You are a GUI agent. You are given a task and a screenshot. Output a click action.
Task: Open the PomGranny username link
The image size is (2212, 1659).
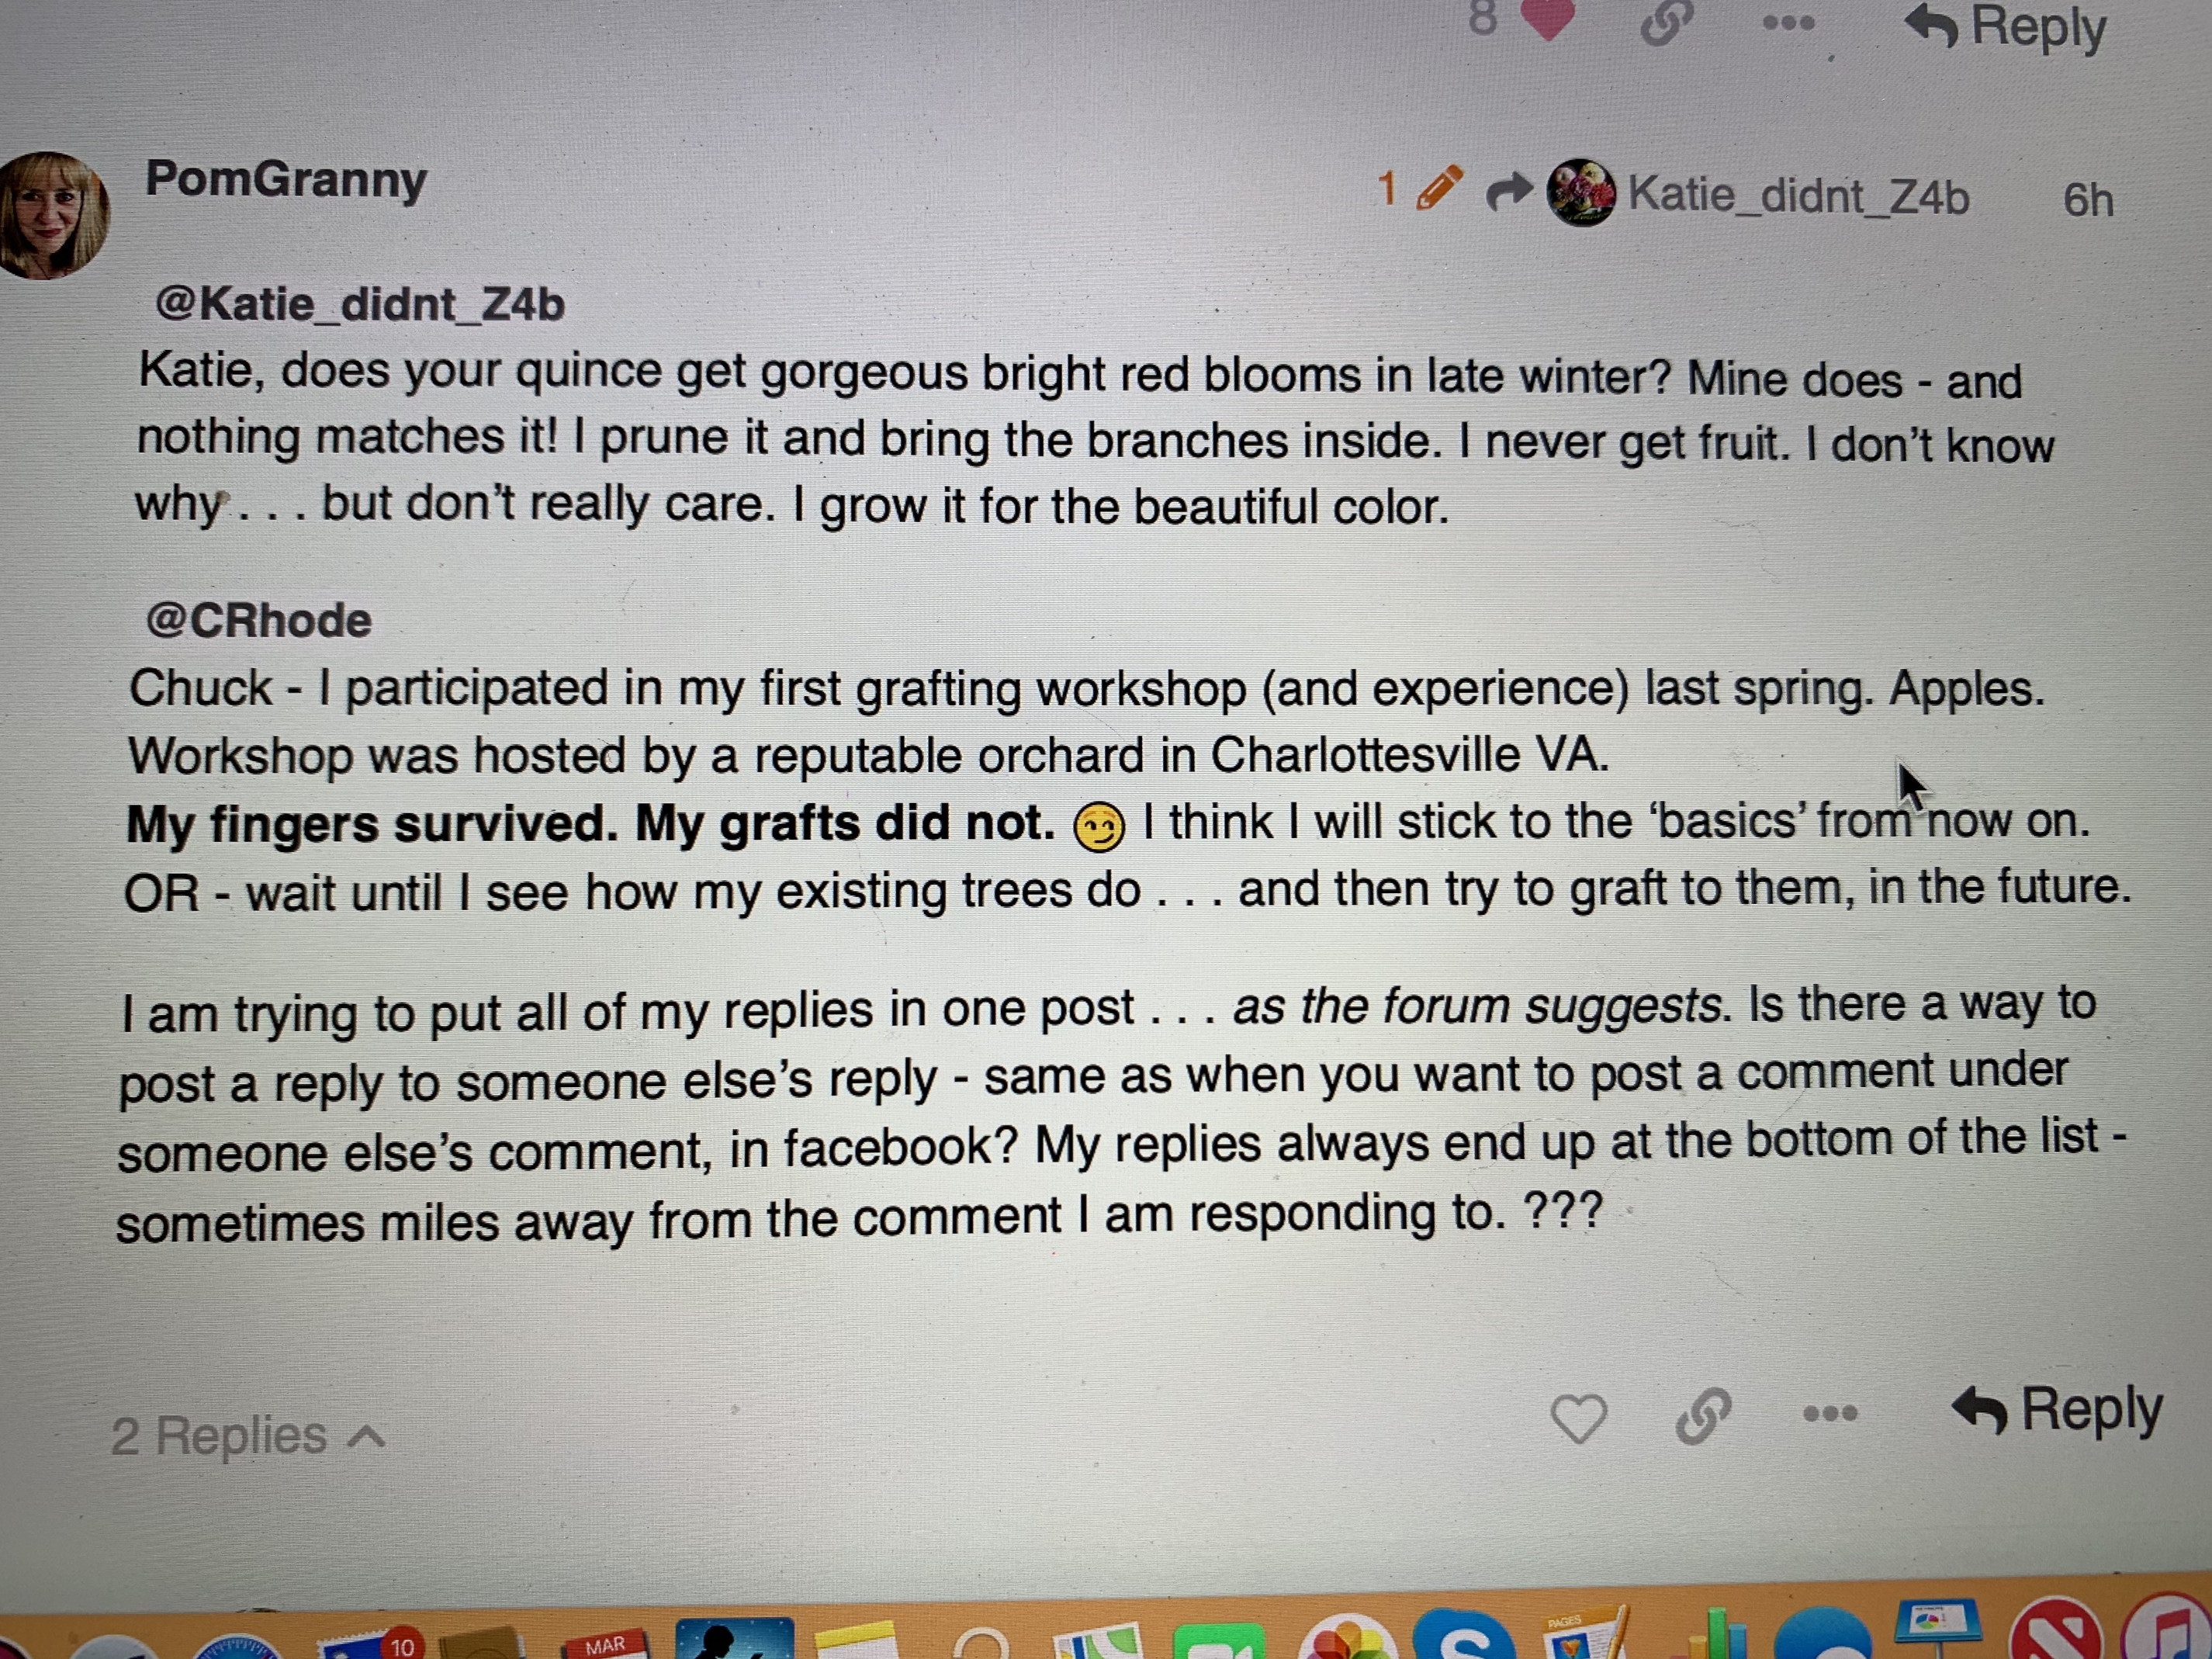pyautogui.click(x=286, y=180)
